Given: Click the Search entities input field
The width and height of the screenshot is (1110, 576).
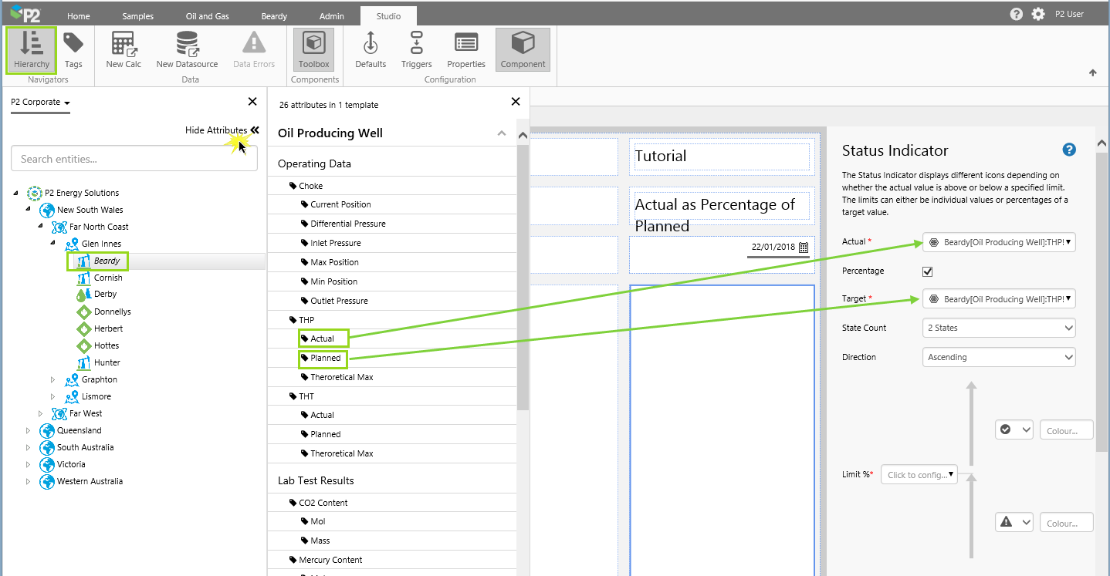Looking at the screenshot, I should [134, 159].
